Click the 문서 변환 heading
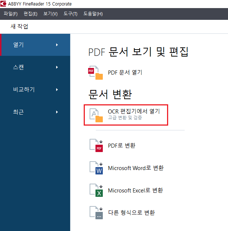The height and width of the screenshot is (231, 228). coord(110,94)
